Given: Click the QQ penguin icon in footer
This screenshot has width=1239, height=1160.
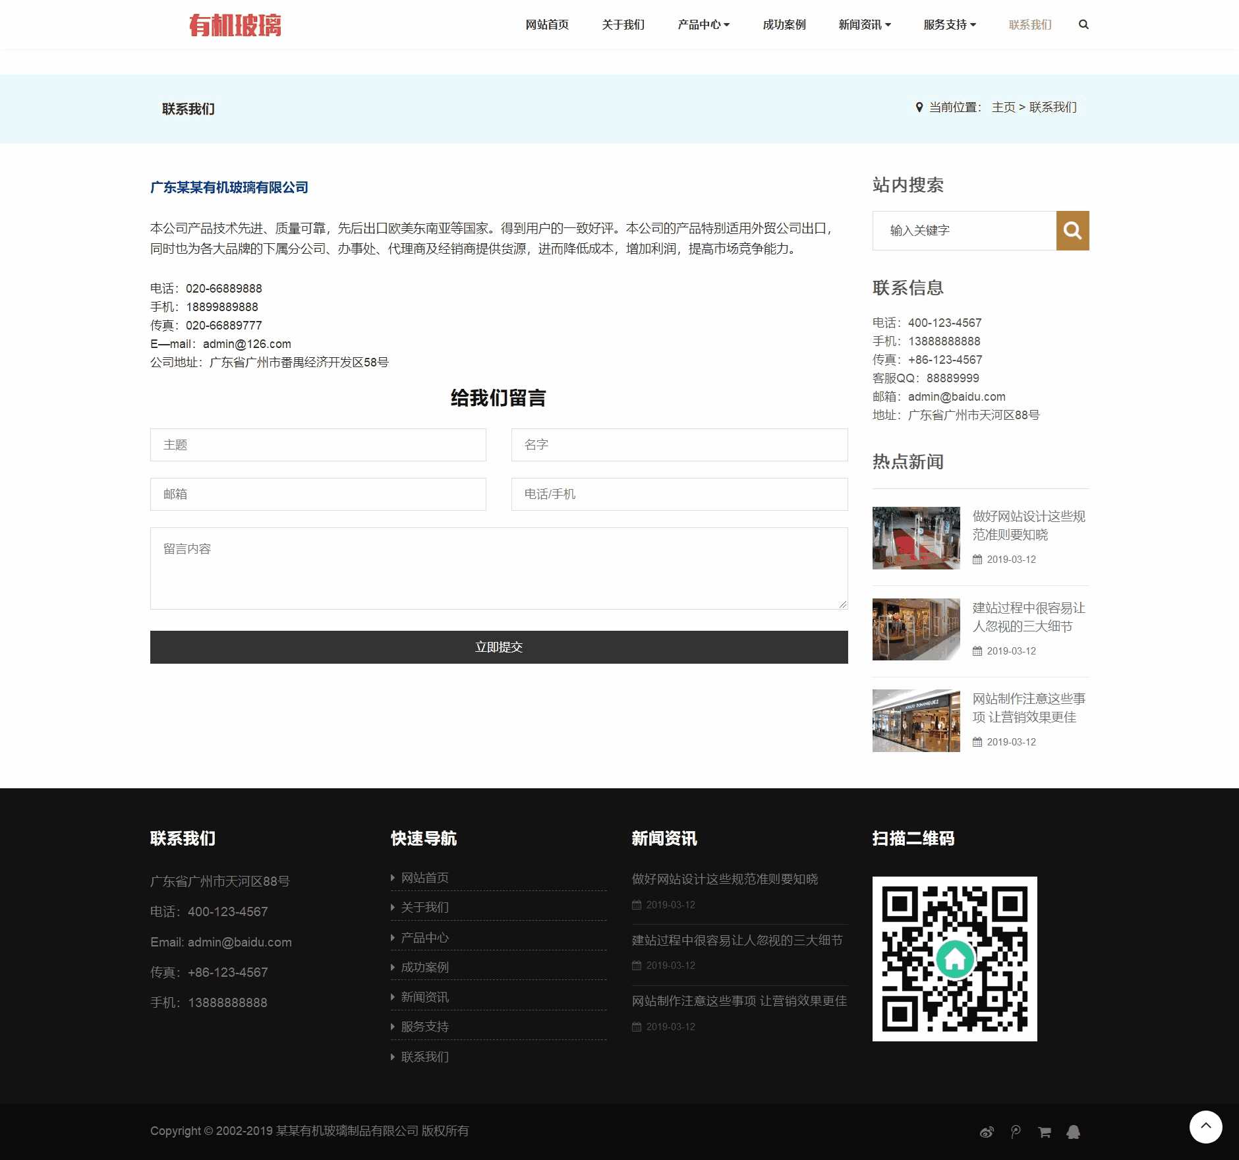Looking at the screenshot, I should (1072, 1132).
